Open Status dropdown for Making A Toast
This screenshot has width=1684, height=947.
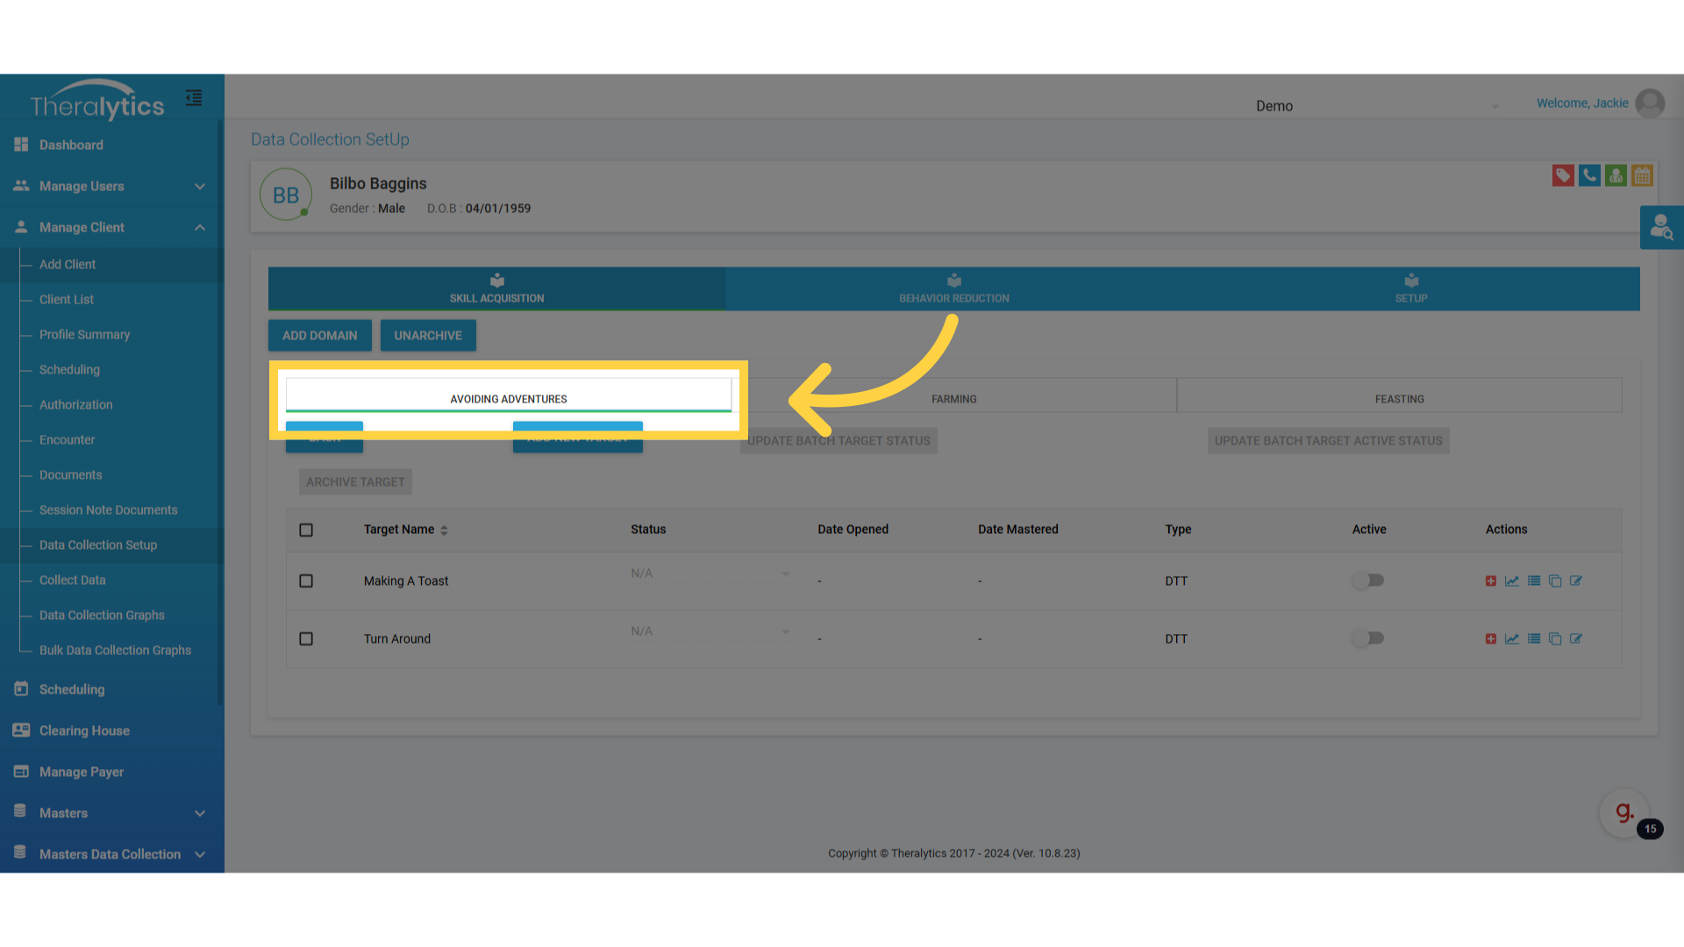point(710,574)
